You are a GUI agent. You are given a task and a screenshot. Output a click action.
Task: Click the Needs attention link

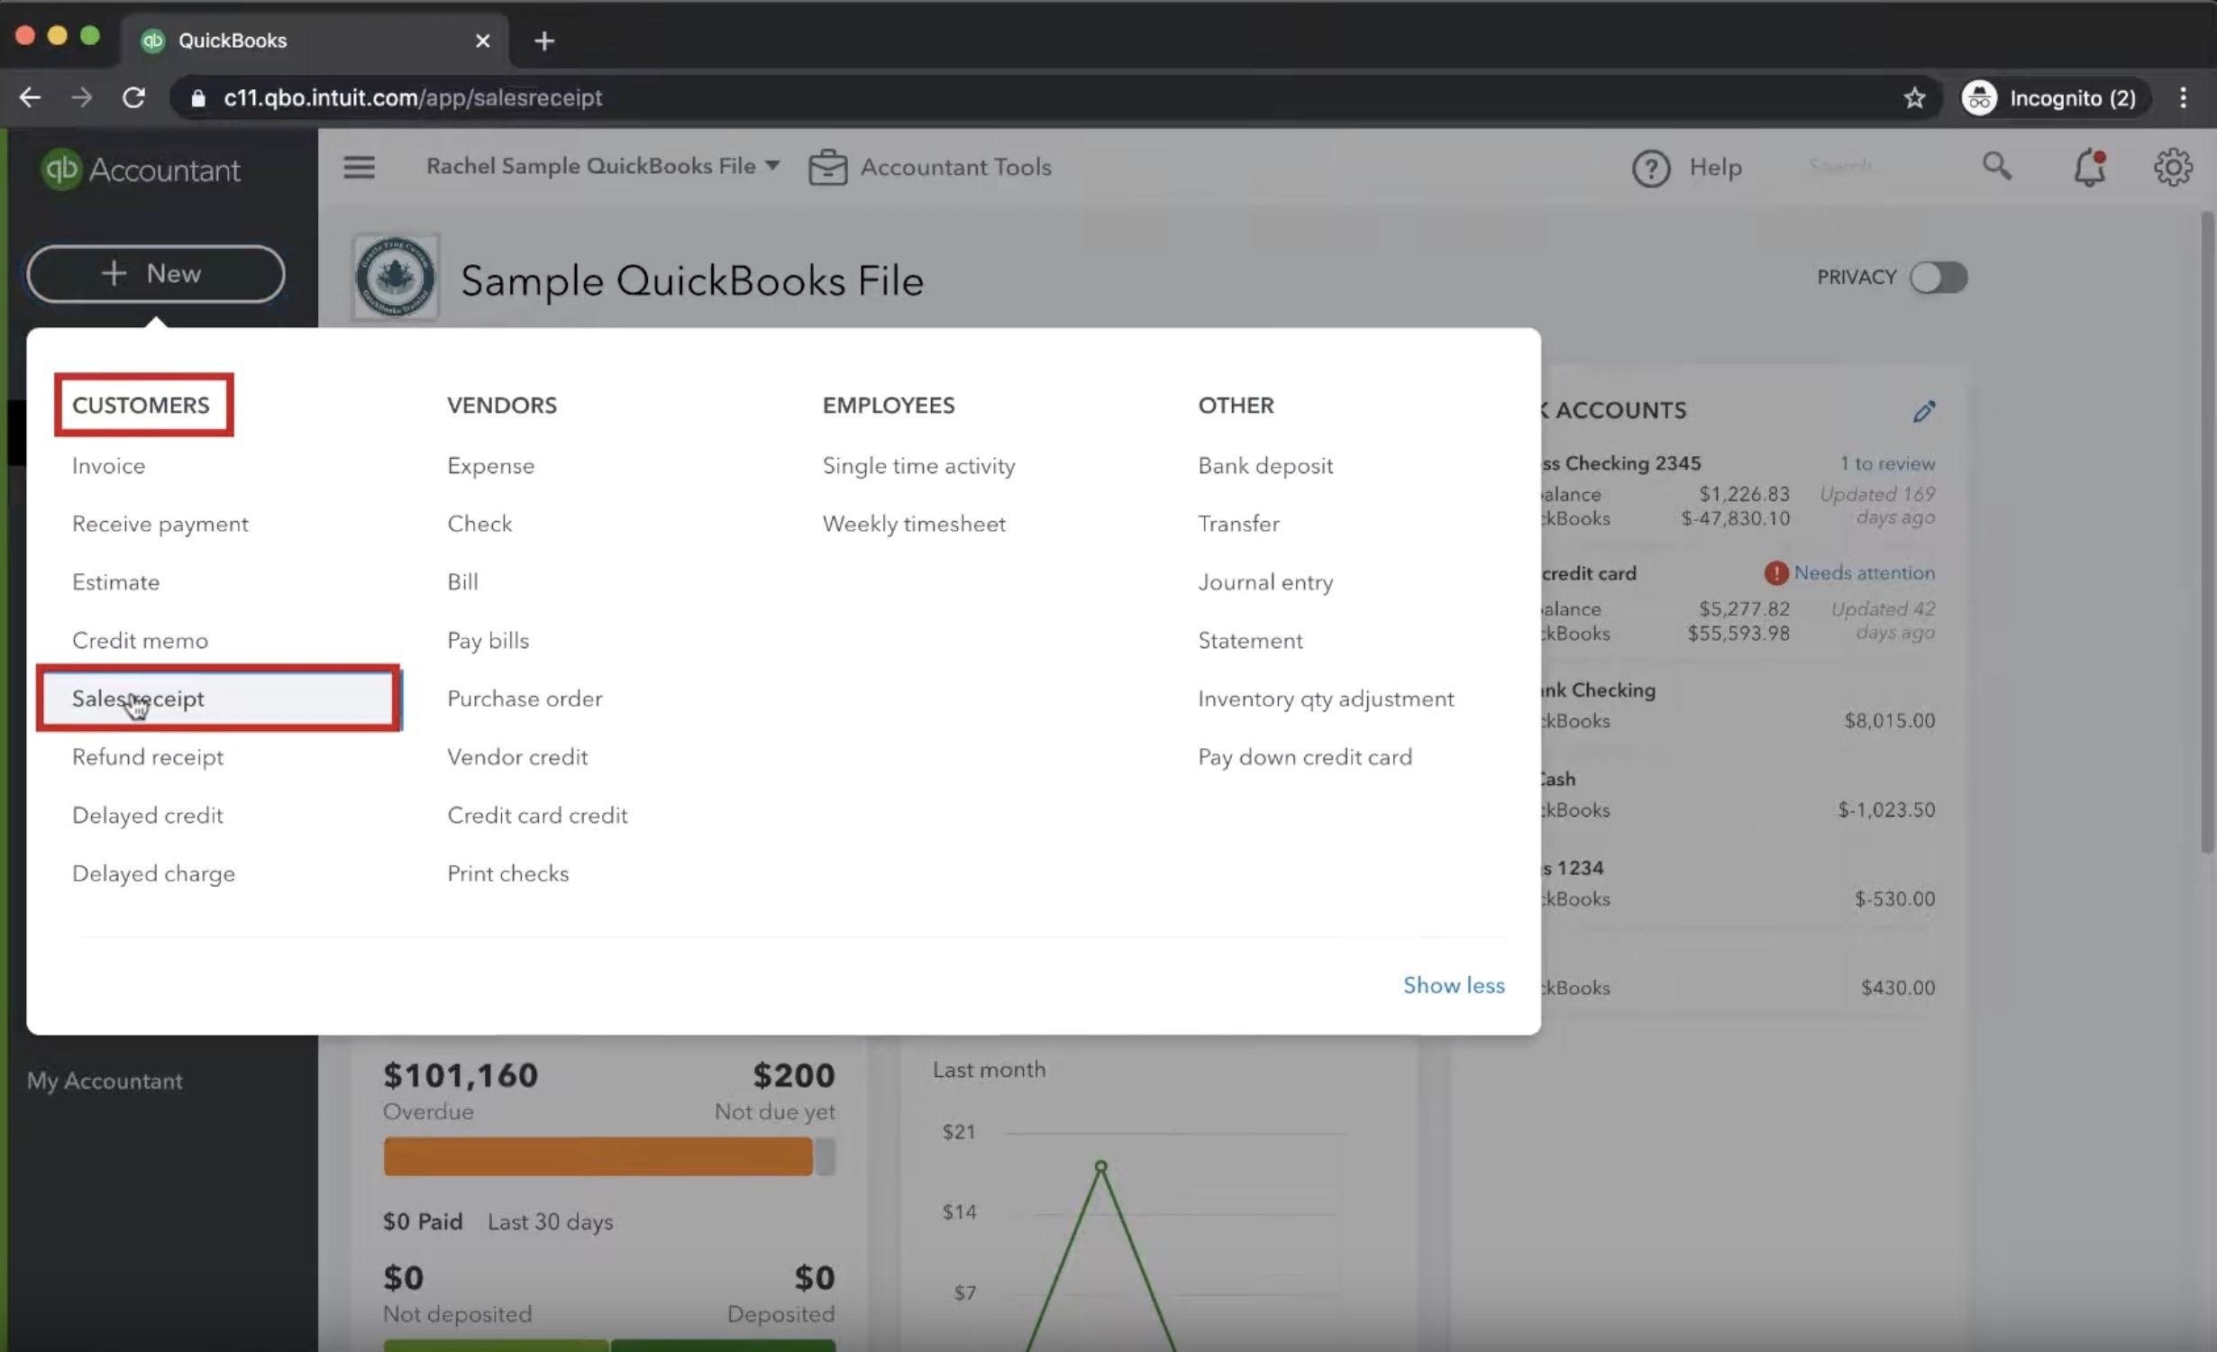1864,572
